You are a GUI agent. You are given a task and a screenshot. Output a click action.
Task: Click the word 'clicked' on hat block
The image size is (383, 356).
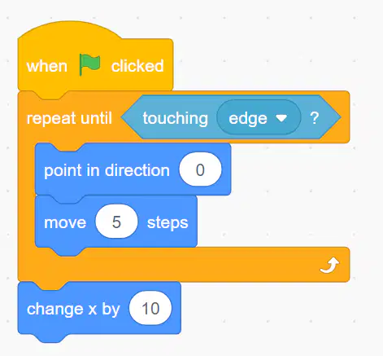pyautogui.click(x=137, y=66)
